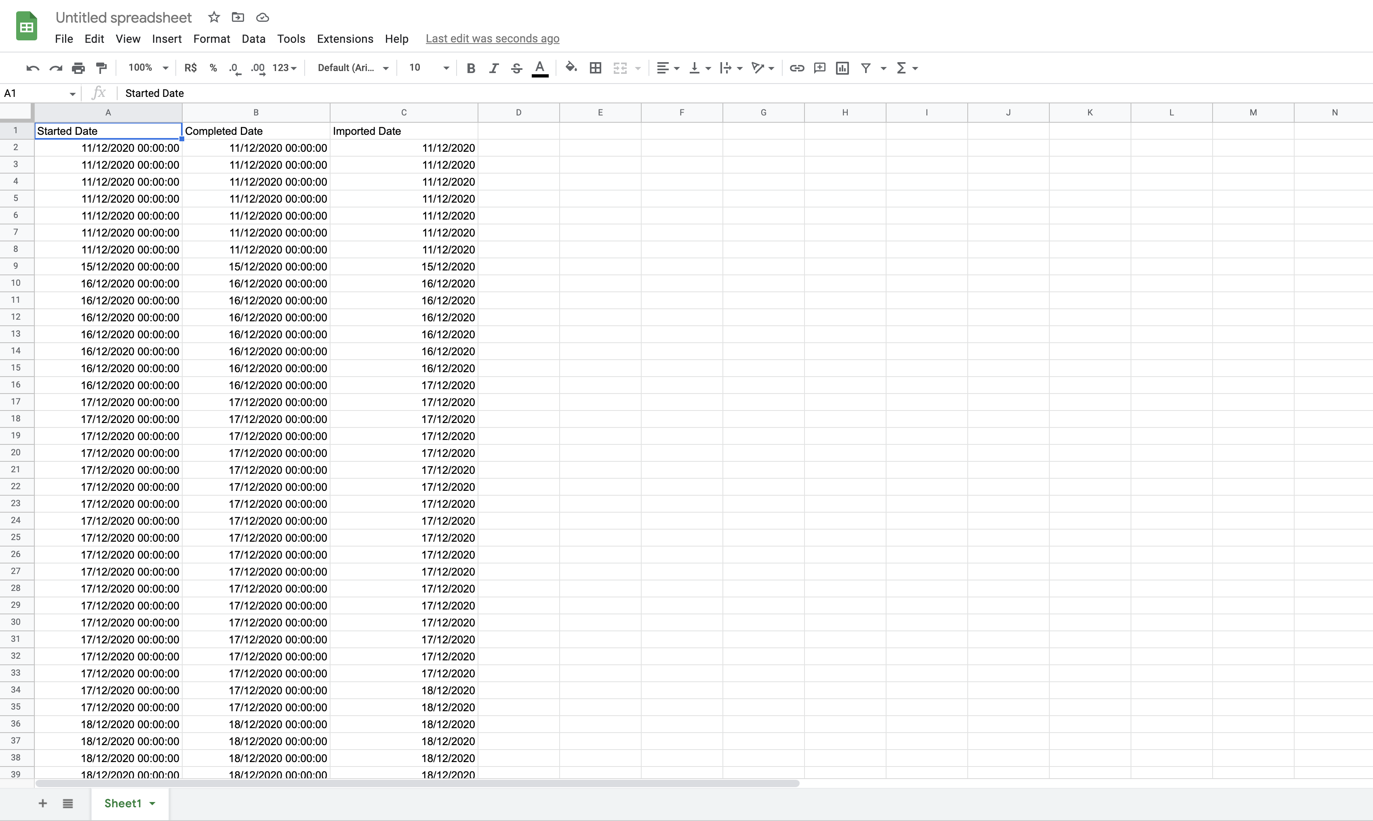Select the Paint format tool

101,68
